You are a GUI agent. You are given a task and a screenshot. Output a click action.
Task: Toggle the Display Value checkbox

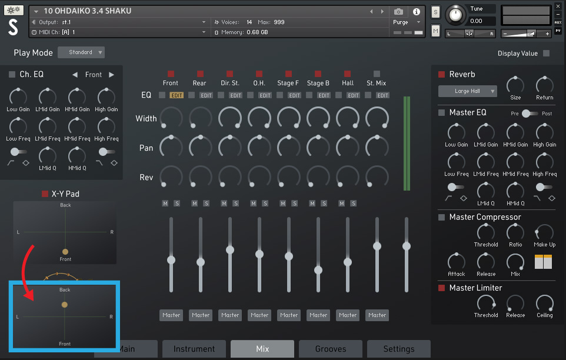tap(547, 54)
